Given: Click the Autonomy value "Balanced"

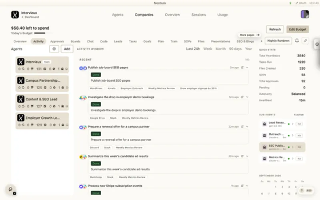Looking at the screenshot, I should [x=298, y=94].
